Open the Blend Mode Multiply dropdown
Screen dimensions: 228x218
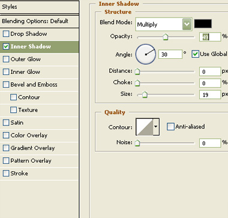(164, 24)
